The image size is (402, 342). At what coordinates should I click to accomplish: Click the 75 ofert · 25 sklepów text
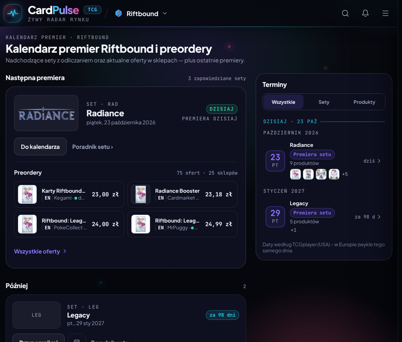(207, 173)
